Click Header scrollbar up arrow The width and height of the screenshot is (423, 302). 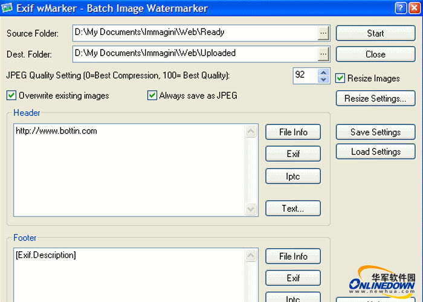pyautogui.click(x=251, y=132)
